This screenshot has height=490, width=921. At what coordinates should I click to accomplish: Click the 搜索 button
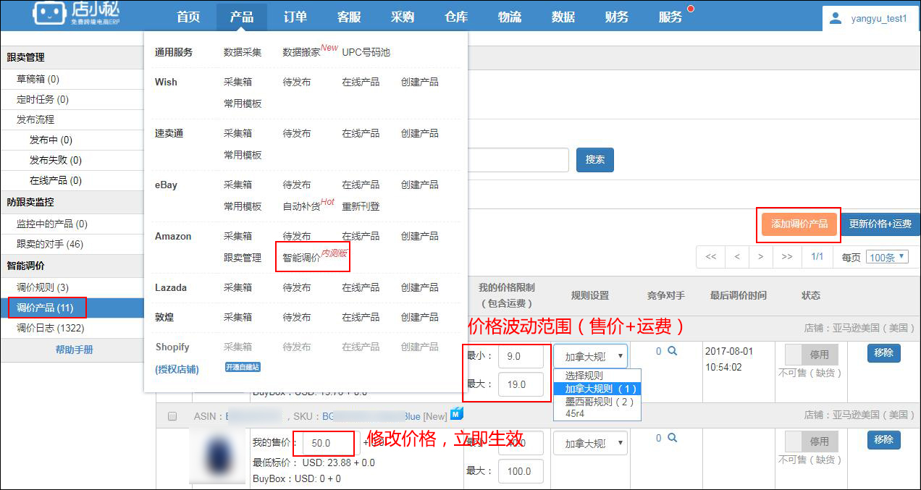(x=595, y=160)
